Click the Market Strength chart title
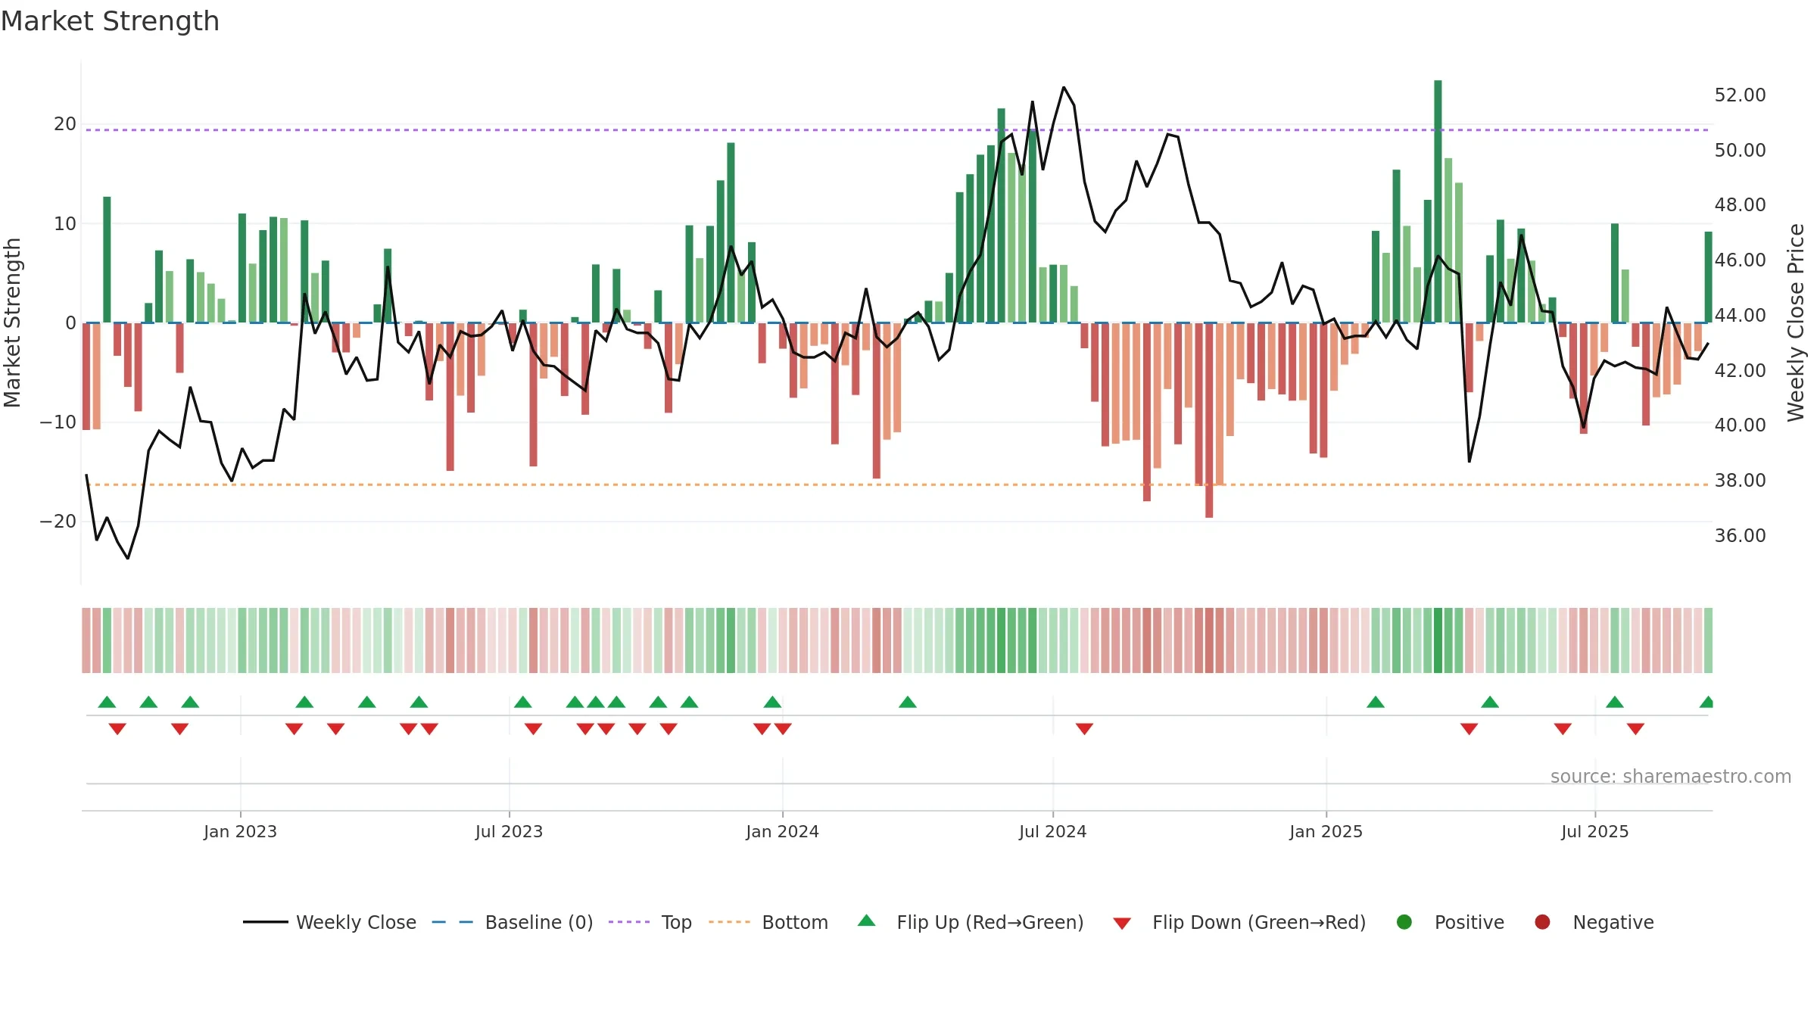Image resolution: width=1817 pixels, height=1022 pixels. [x=110, y=21]
